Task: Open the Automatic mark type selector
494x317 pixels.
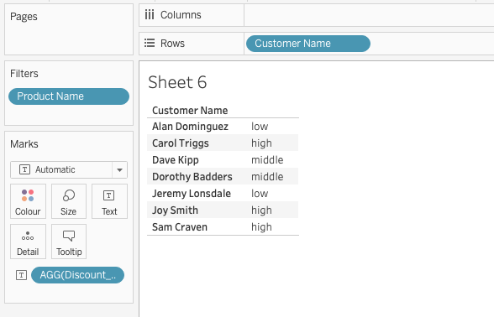Action: pyautogui.click(x=69, y=169)
